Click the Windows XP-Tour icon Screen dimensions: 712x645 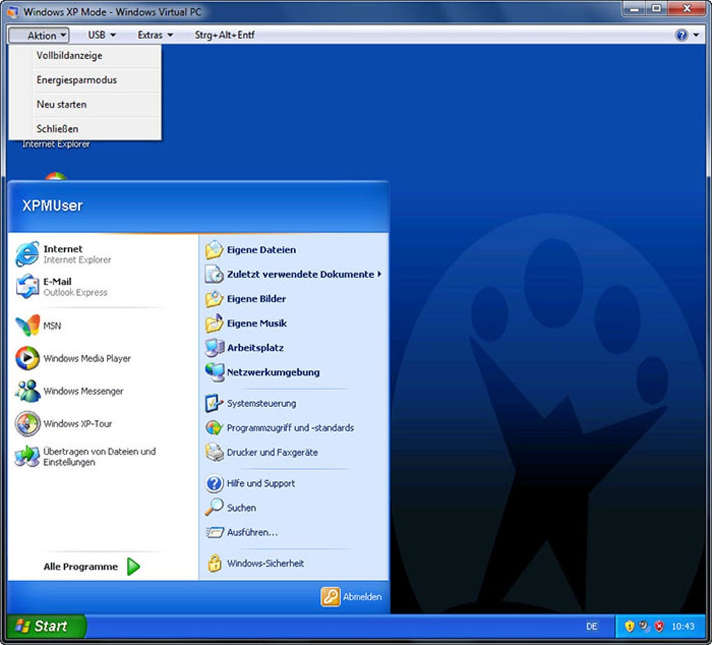click(x=27, y=423)
